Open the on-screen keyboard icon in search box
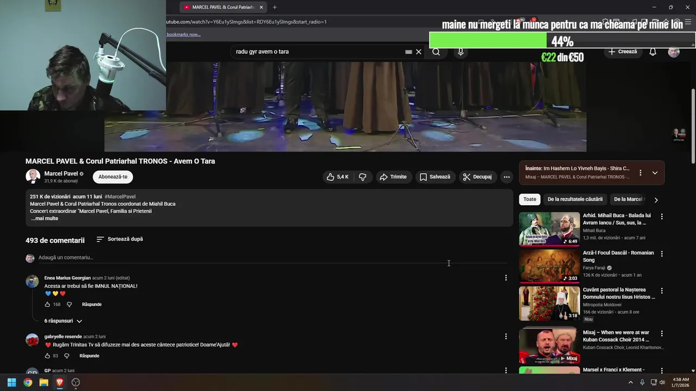 [x=408, y=52]
